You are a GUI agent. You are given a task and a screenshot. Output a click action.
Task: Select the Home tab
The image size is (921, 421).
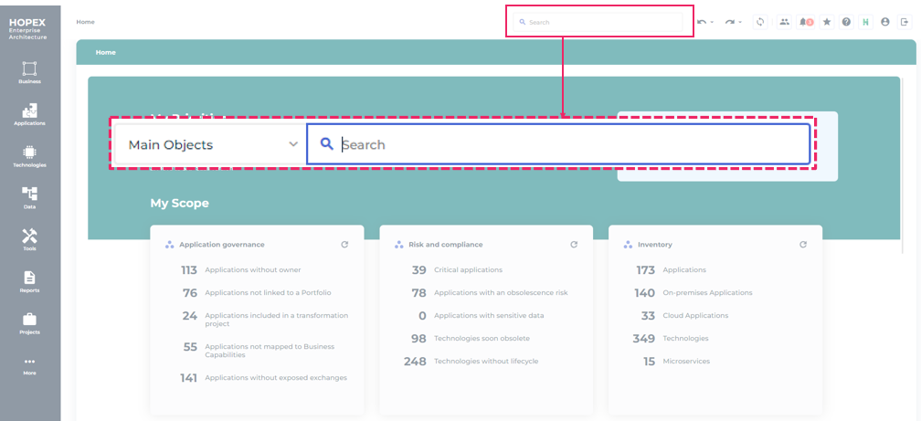[106, 53]
